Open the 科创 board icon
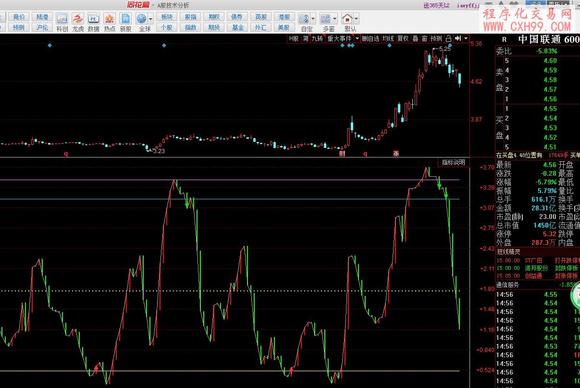The image size is (580, 388). [x=62, y=19]
